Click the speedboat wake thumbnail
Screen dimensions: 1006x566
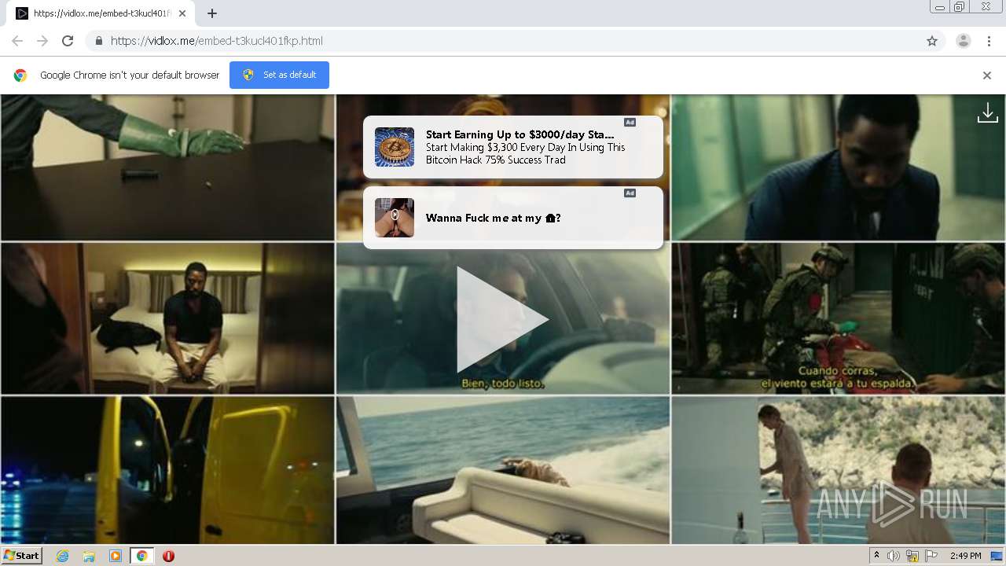point(503,470)
